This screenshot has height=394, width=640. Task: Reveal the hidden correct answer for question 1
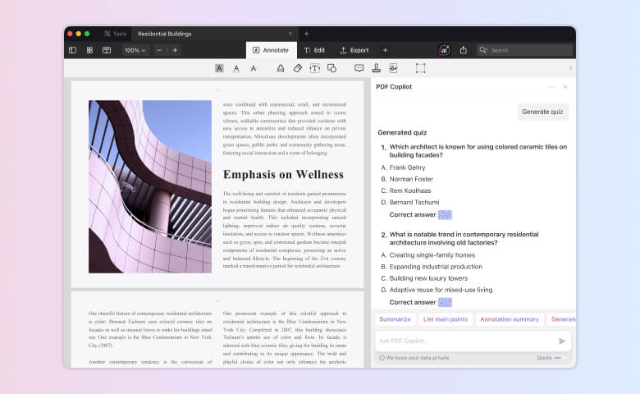[x=445, y=215]
